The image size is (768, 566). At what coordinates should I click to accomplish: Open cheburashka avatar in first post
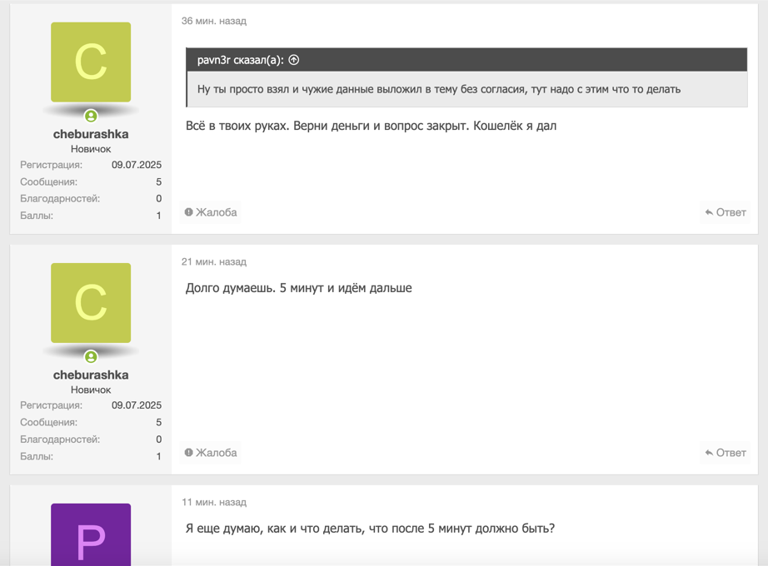point(91,62)
